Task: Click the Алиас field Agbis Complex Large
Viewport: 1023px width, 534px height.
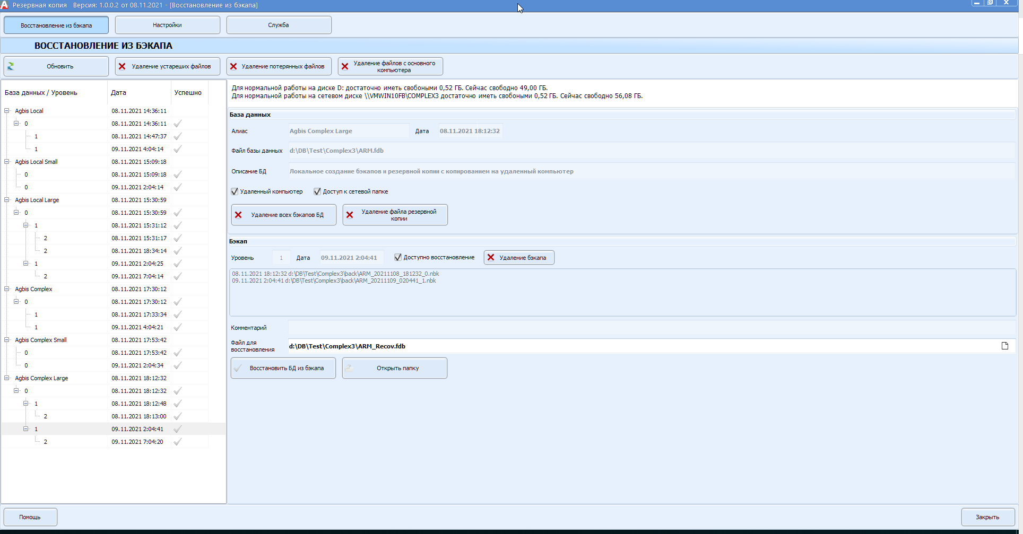Action: point(349,131)
